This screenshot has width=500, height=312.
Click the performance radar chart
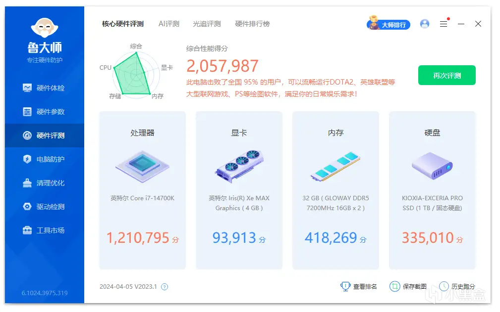pyautogui.click(x=136, y=75)
